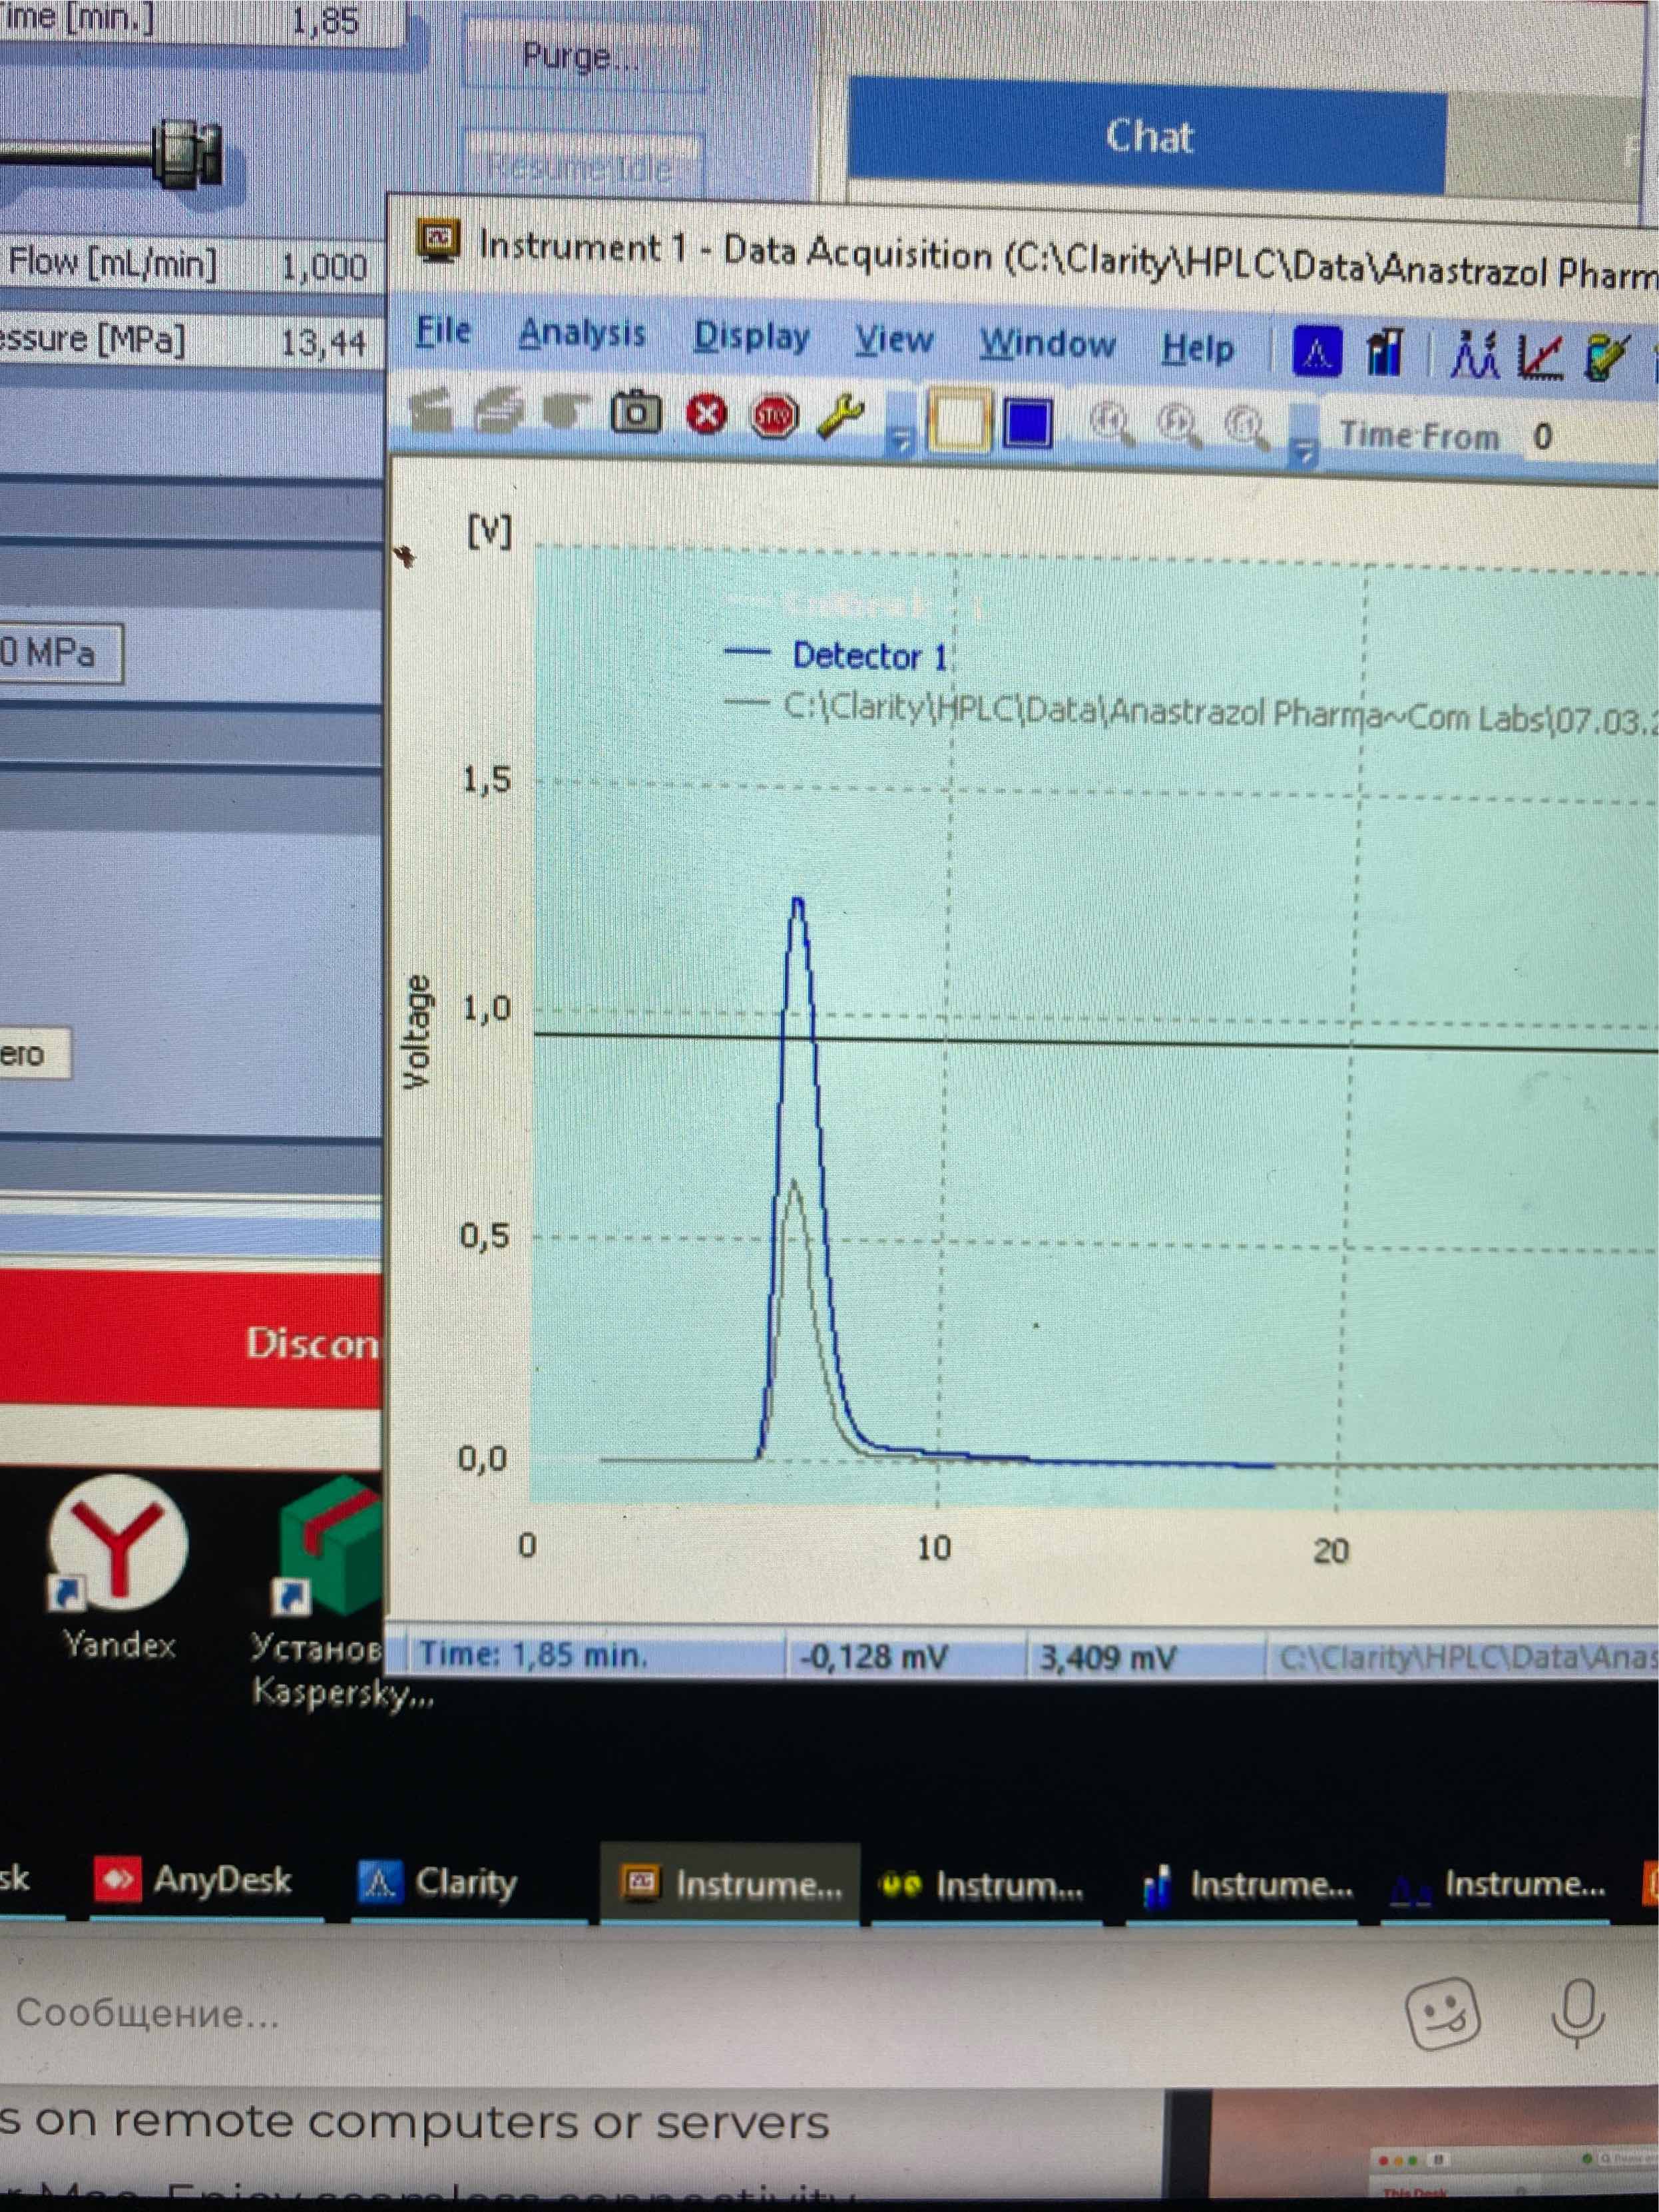Viewport: 1659px width, 2212px height.
Task: Open method setup wrench icon
Action: pos(840,416)
